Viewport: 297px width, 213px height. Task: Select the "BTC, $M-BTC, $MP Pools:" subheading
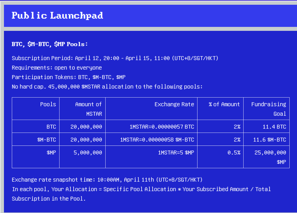(50, 44)
